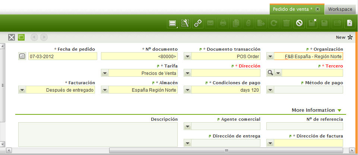Screen dimensions: 358x155
Task: Click the save and close floppy icon
Action: pyautogui.click(x=312, y=23)
